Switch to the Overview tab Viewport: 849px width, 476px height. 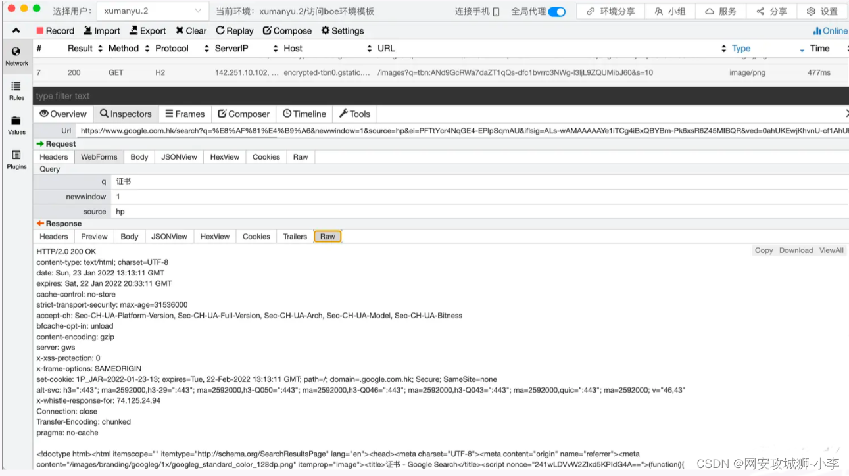[x=63, y=114]
